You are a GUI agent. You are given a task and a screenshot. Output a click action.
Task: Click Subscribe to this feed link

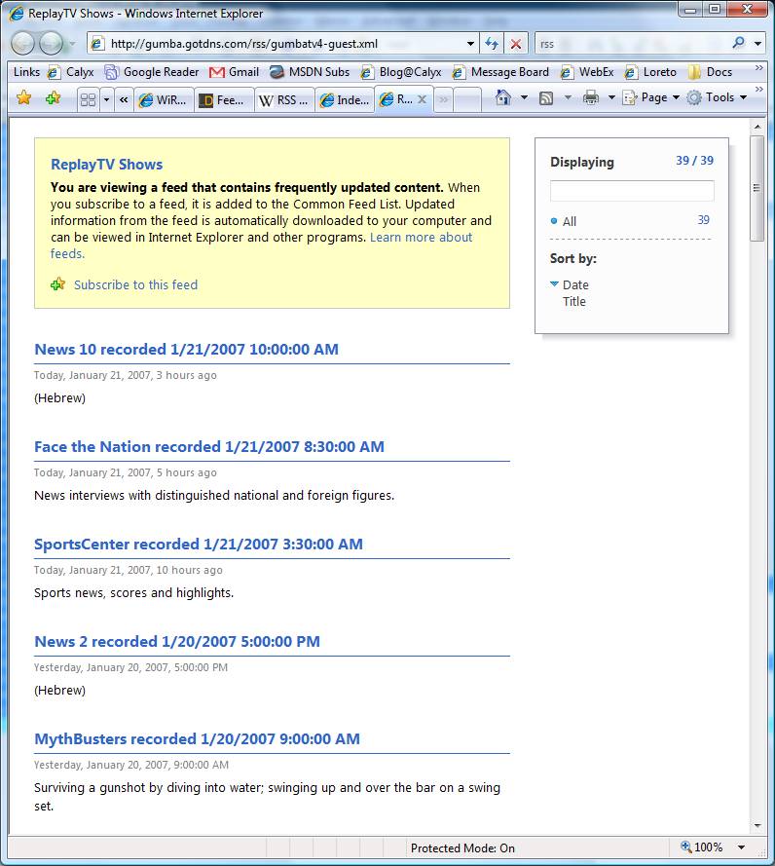click(135, 285)
